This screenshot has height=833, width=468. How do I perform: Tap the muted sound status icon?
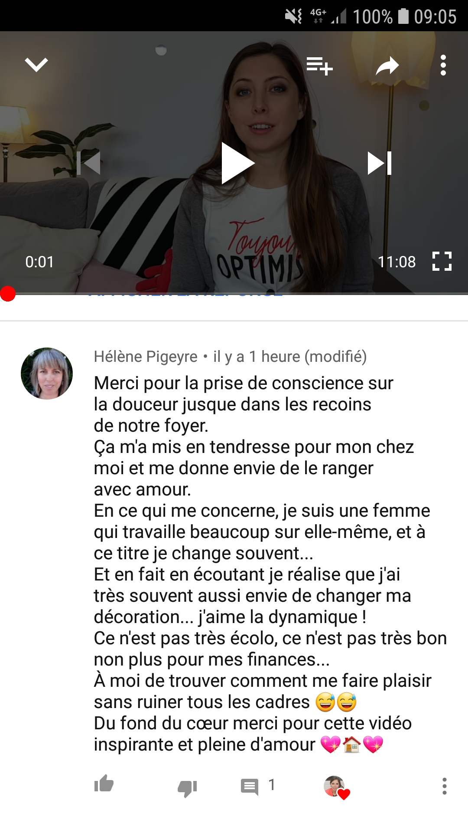pyautogui.click(x=293, y=16)
